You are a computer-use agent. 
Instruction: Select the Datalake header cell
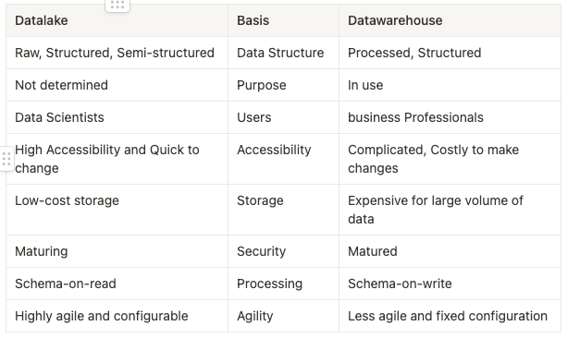[117, 20]
